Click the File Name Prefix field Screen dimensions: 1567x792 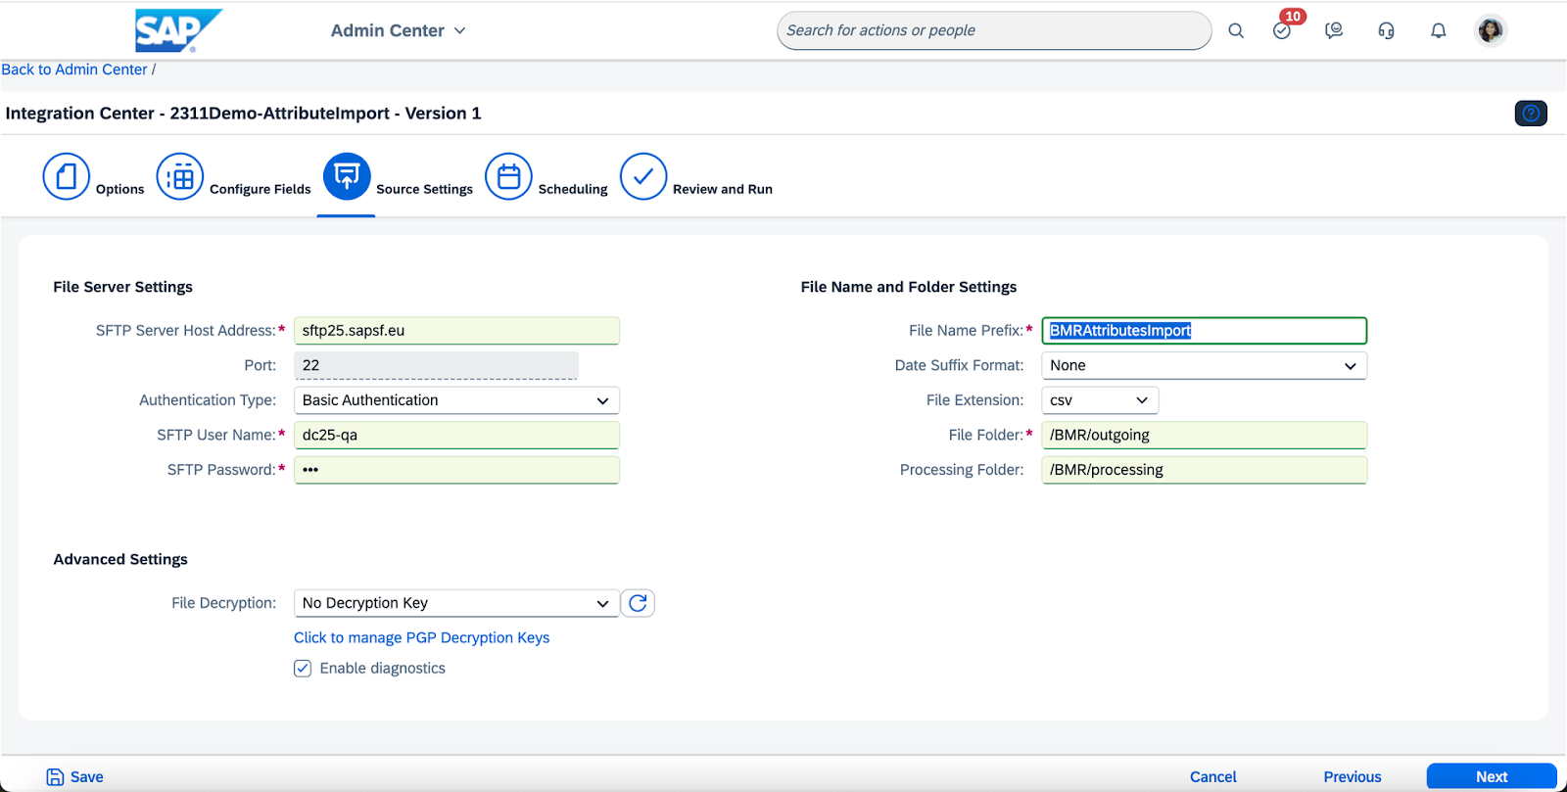coord(1204,331)
